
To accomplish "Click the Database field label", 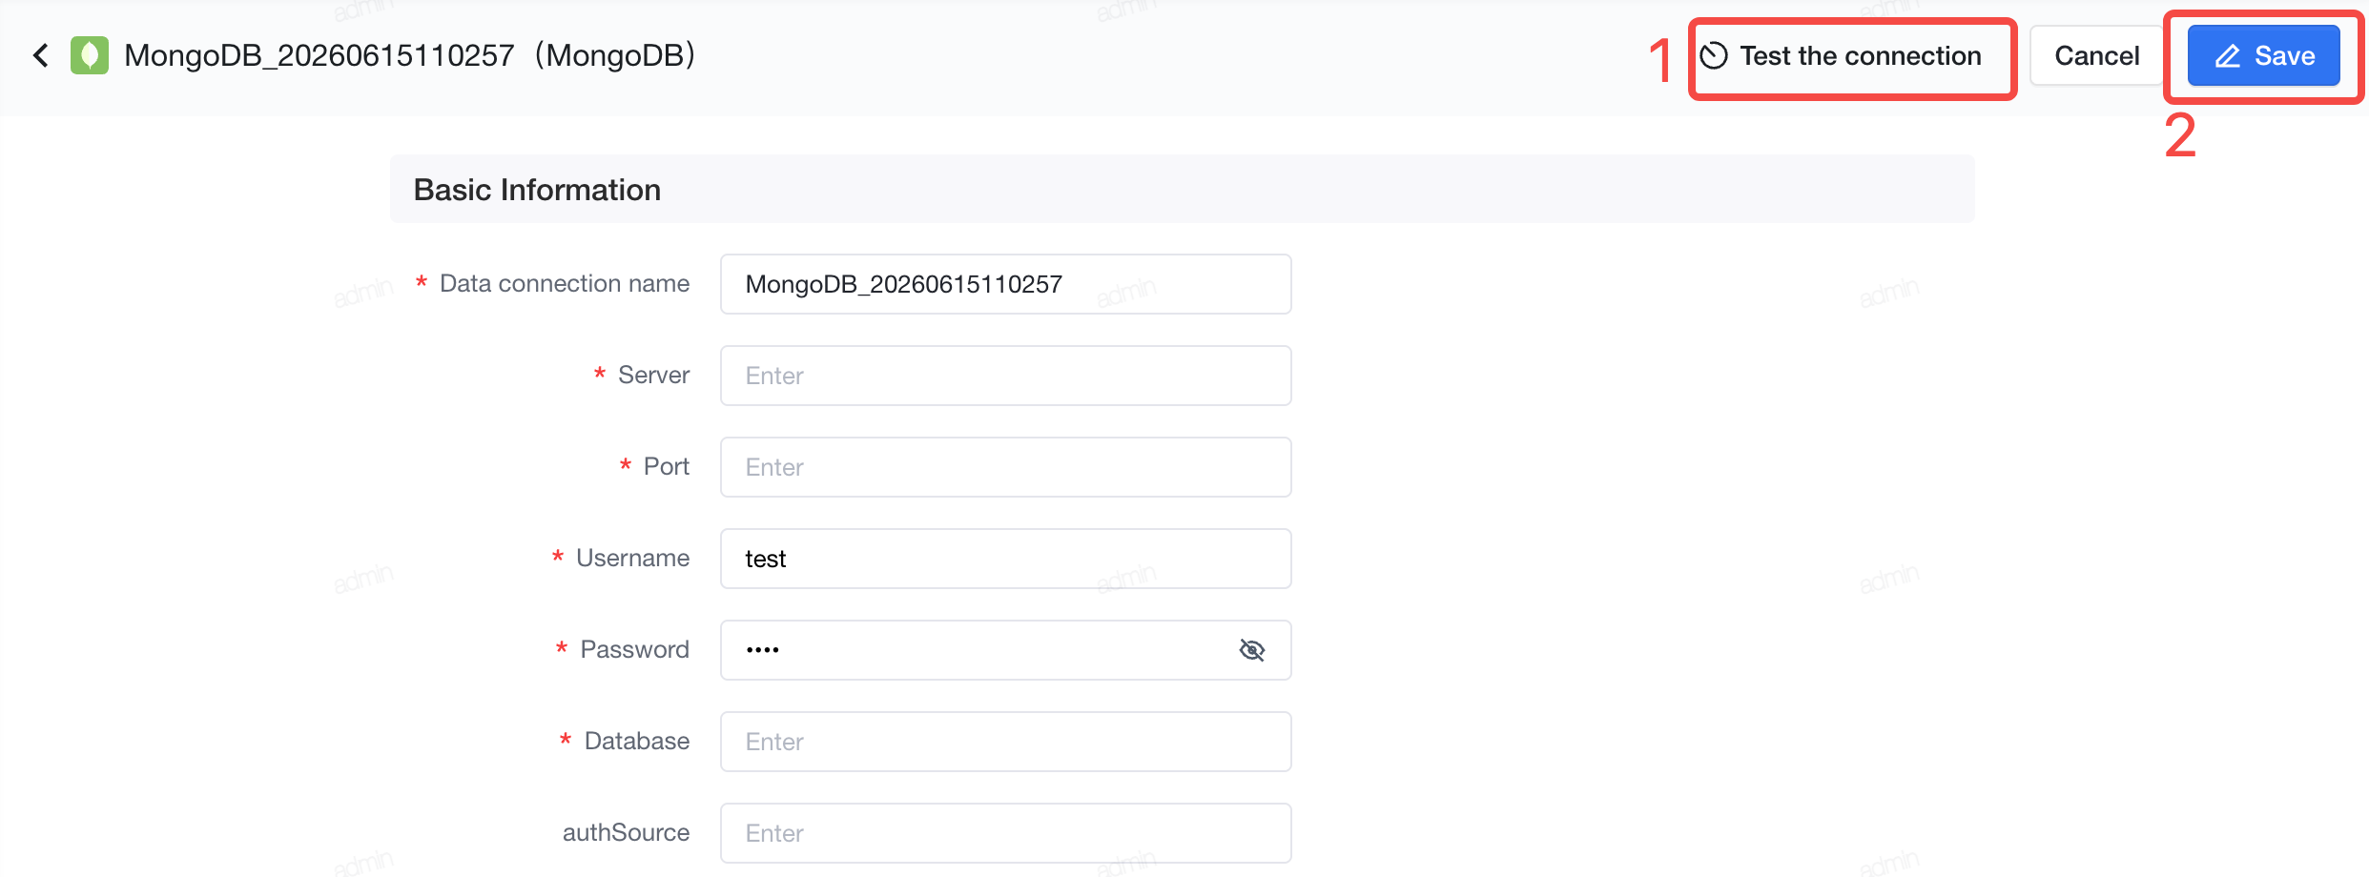I will 636,741.
